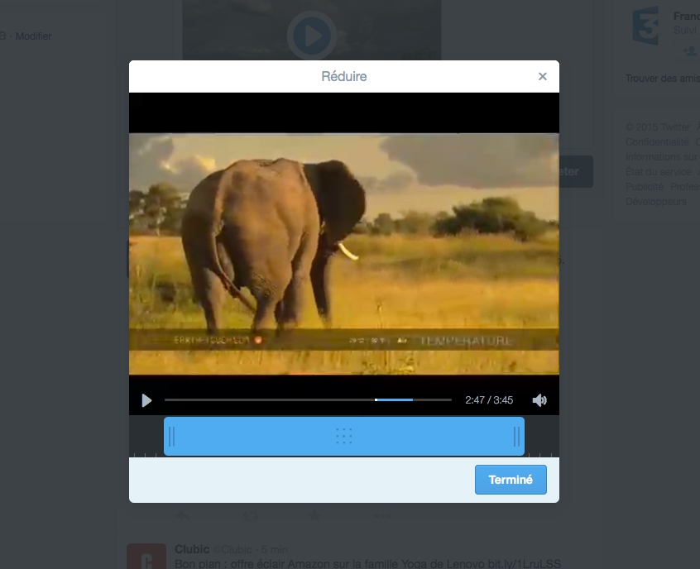Click the Publicité footer link
Image resolution: width=700 pixels, height=569 pixels.
pos(645,187)
